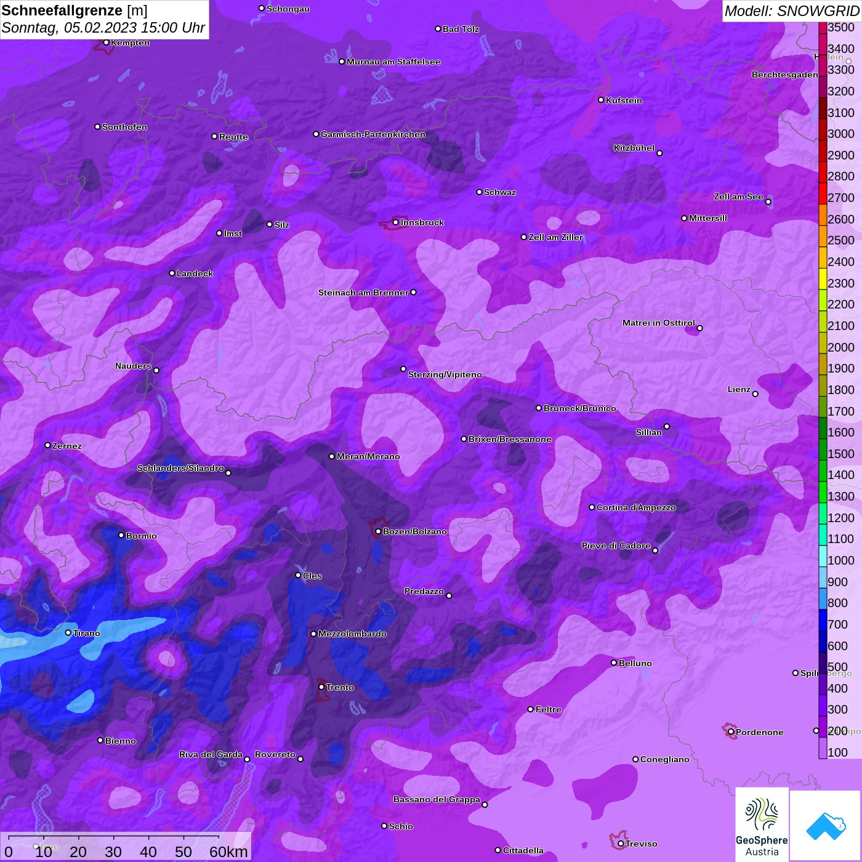Click the Trento city marker
Image resolution: width=862 pixels, height=862 pixels.
tap(321, 687)
